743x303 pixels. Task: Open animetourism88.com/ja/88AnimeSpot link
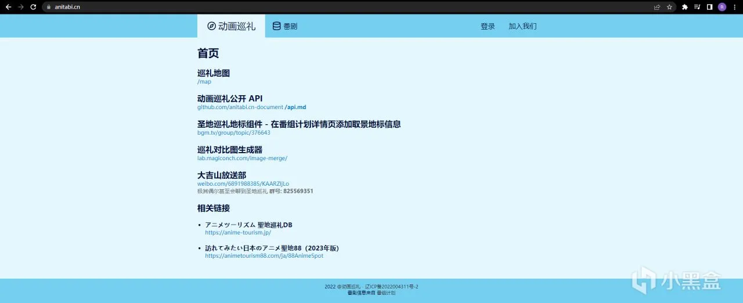point(264,256)
